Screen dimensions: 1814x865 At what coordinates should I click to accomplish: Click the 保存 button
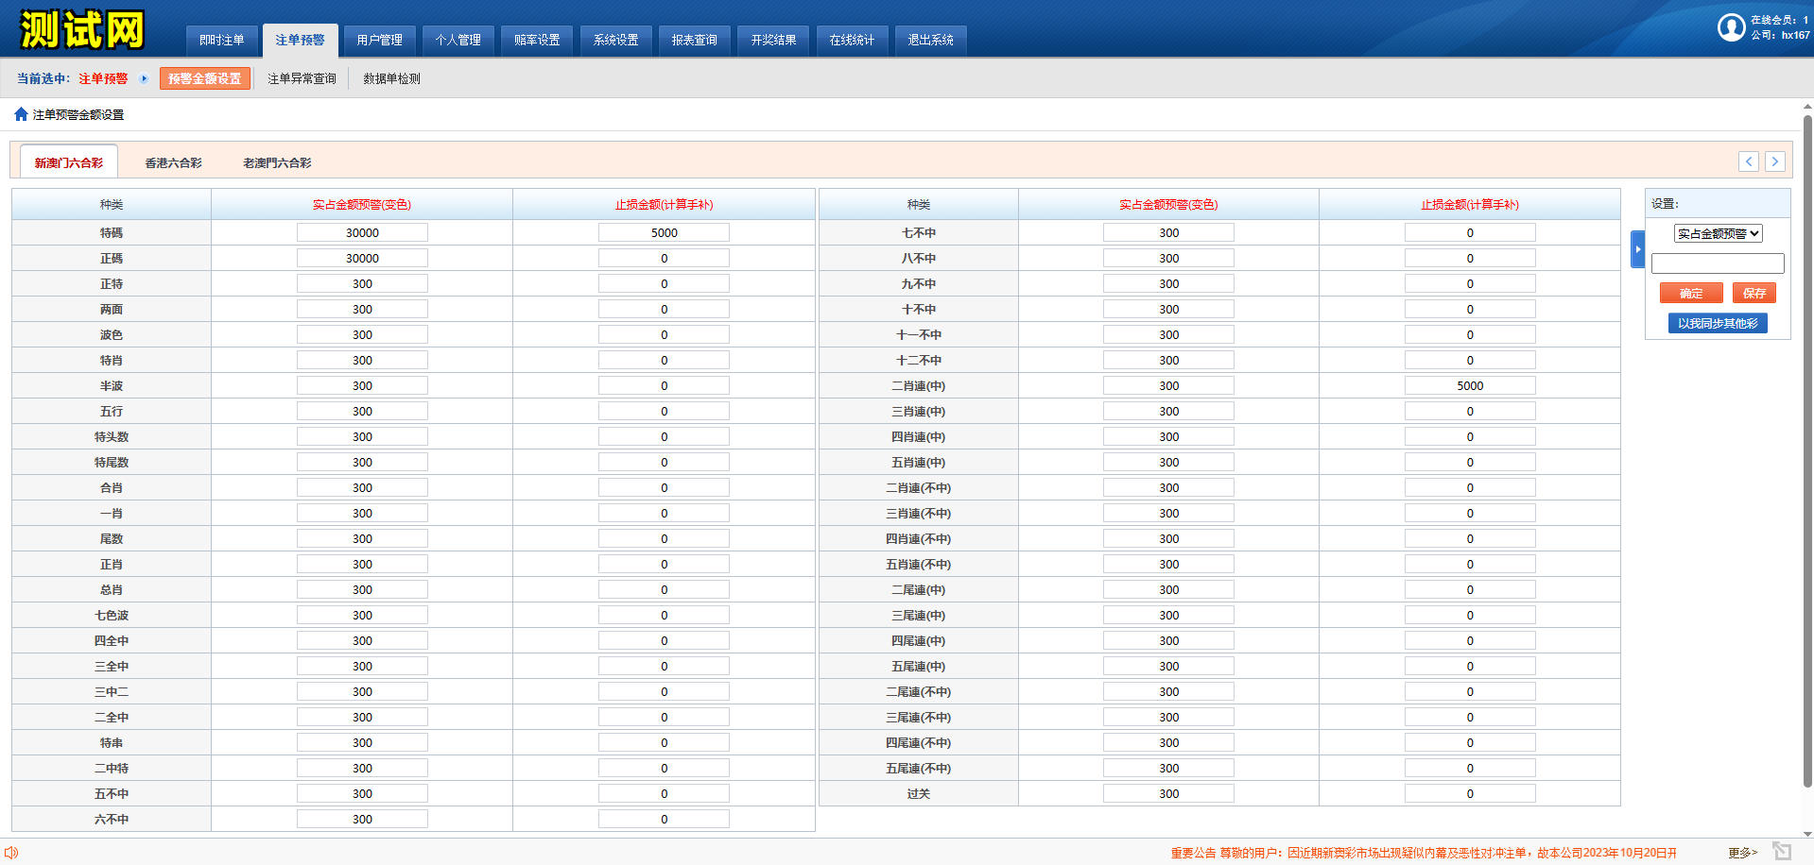pyautogui.click(x=1754, y=294)
